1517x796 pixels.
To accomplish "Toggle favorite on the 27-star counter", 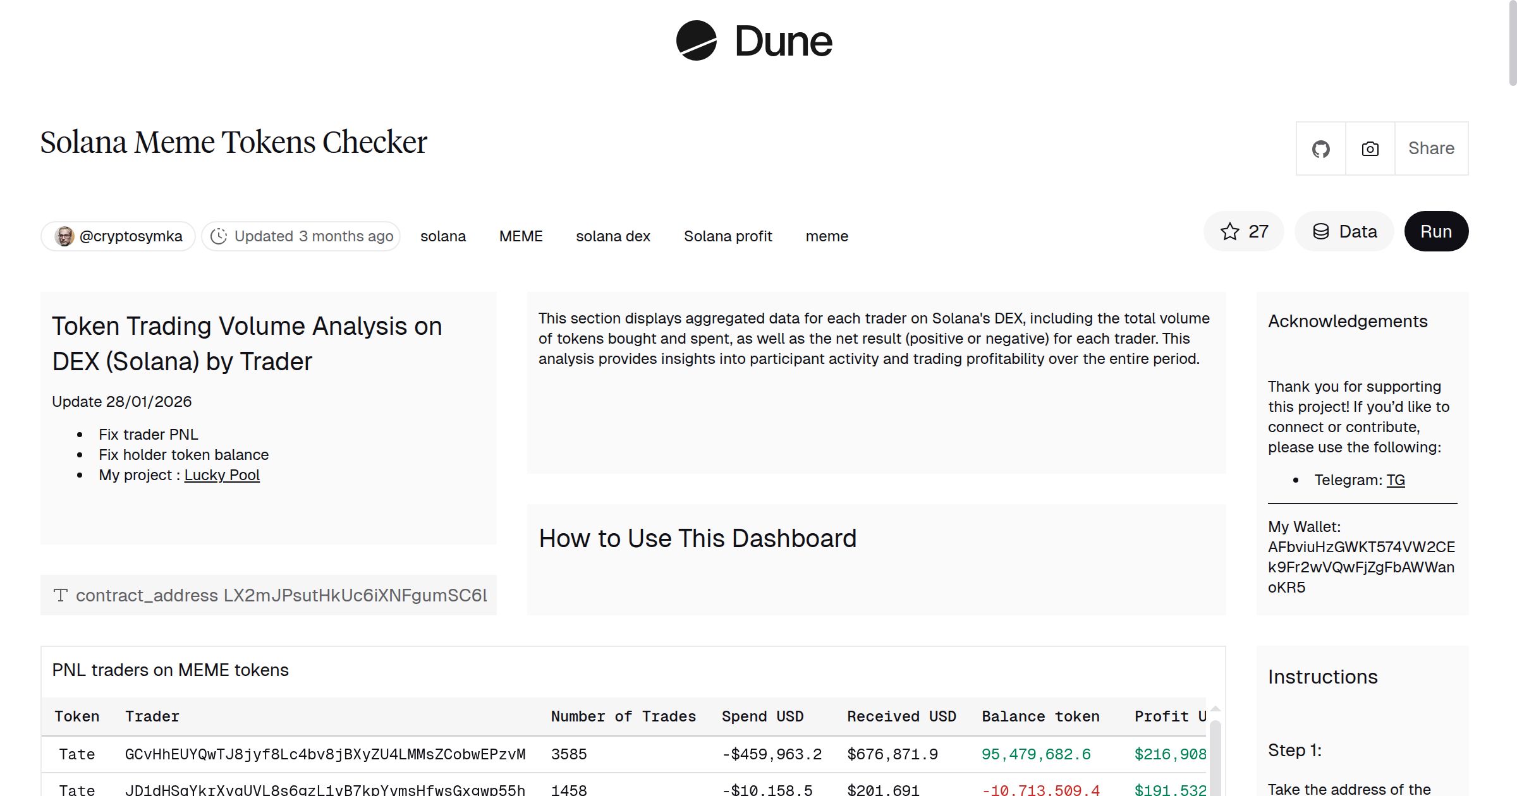I will [x=1243, y=231].
